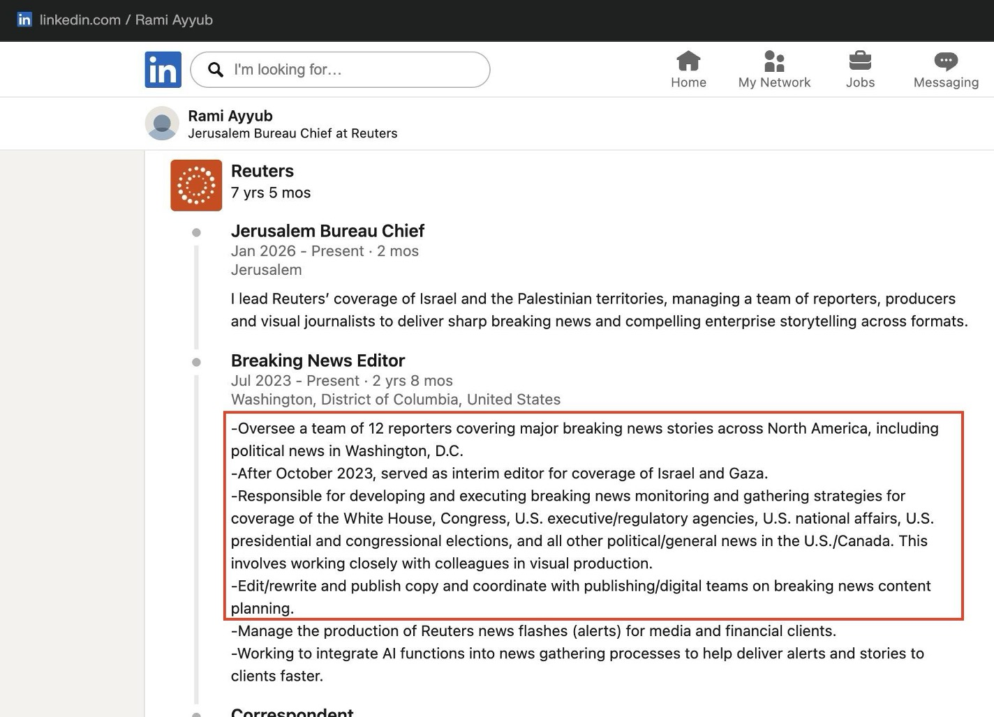Click the timeline dot beside Breaking News Editor

coord(196,362)
